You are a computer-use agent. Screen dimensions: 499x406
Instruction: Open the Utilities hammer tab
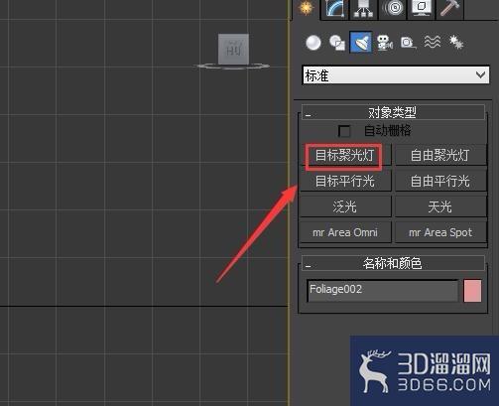click(x=449, y=9)
